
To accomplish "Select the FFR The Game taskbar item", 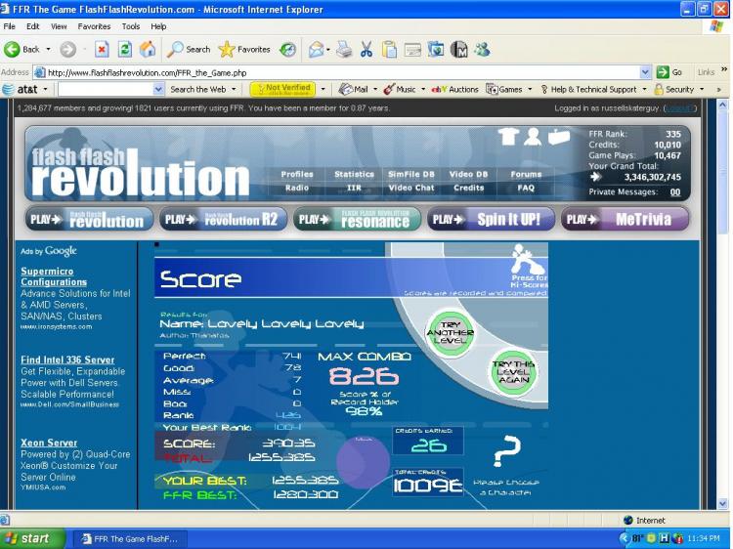I will tap(129, 538).
